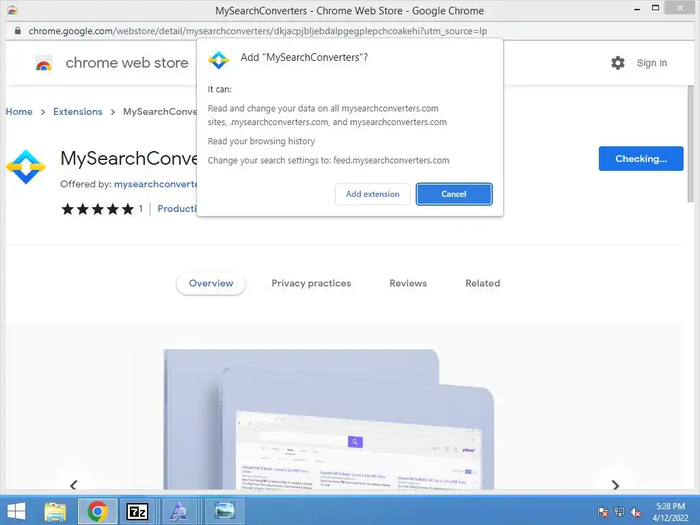
Task: Click the MySearchConverters icon in the dialog
Action: tap(219, 60)
